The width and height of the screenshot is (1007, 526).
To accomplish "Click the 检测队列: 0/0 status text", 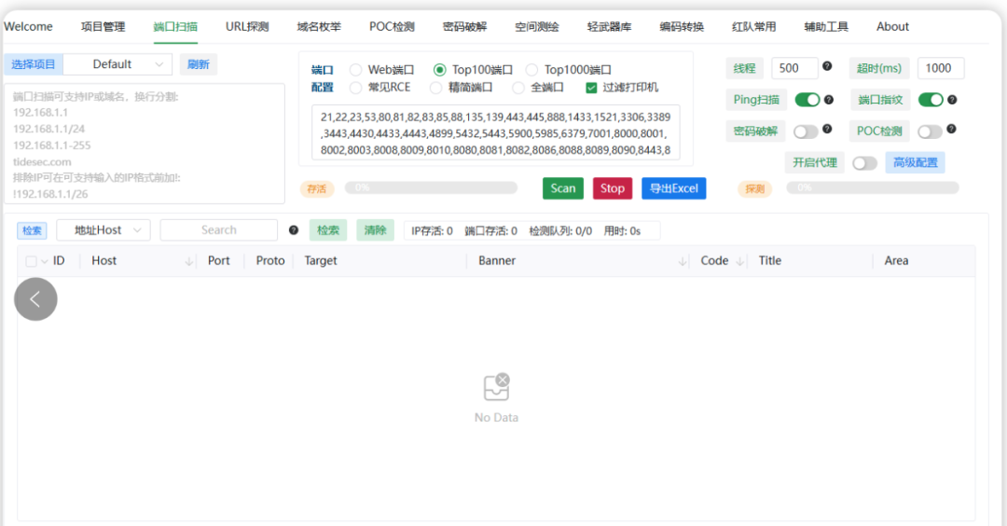I will point(560,231).
